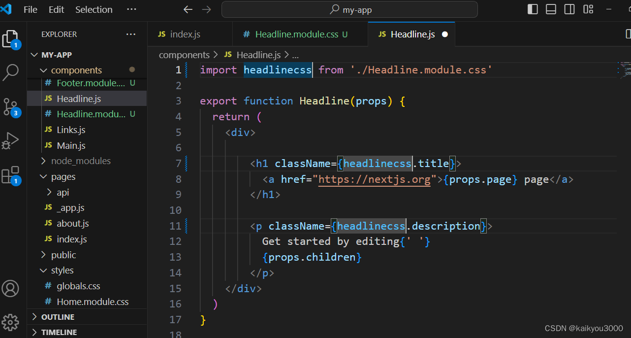Image resolution: width=631 pixels, height=338 pixels.
Task: Click Headline function name in export line
Action: tap(324, 101)
